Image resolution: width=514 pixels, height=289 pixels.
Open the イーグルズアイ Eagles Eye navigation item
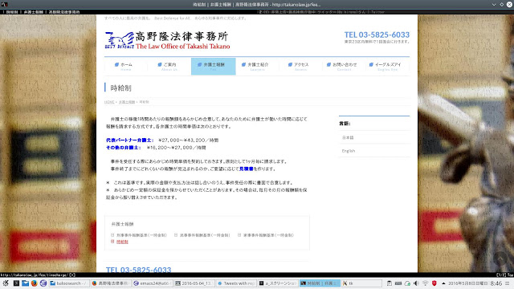(x=387, y=66)
